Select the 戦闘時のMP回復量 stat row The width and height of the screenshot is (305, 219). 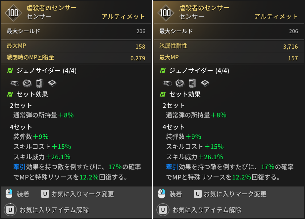76,58
